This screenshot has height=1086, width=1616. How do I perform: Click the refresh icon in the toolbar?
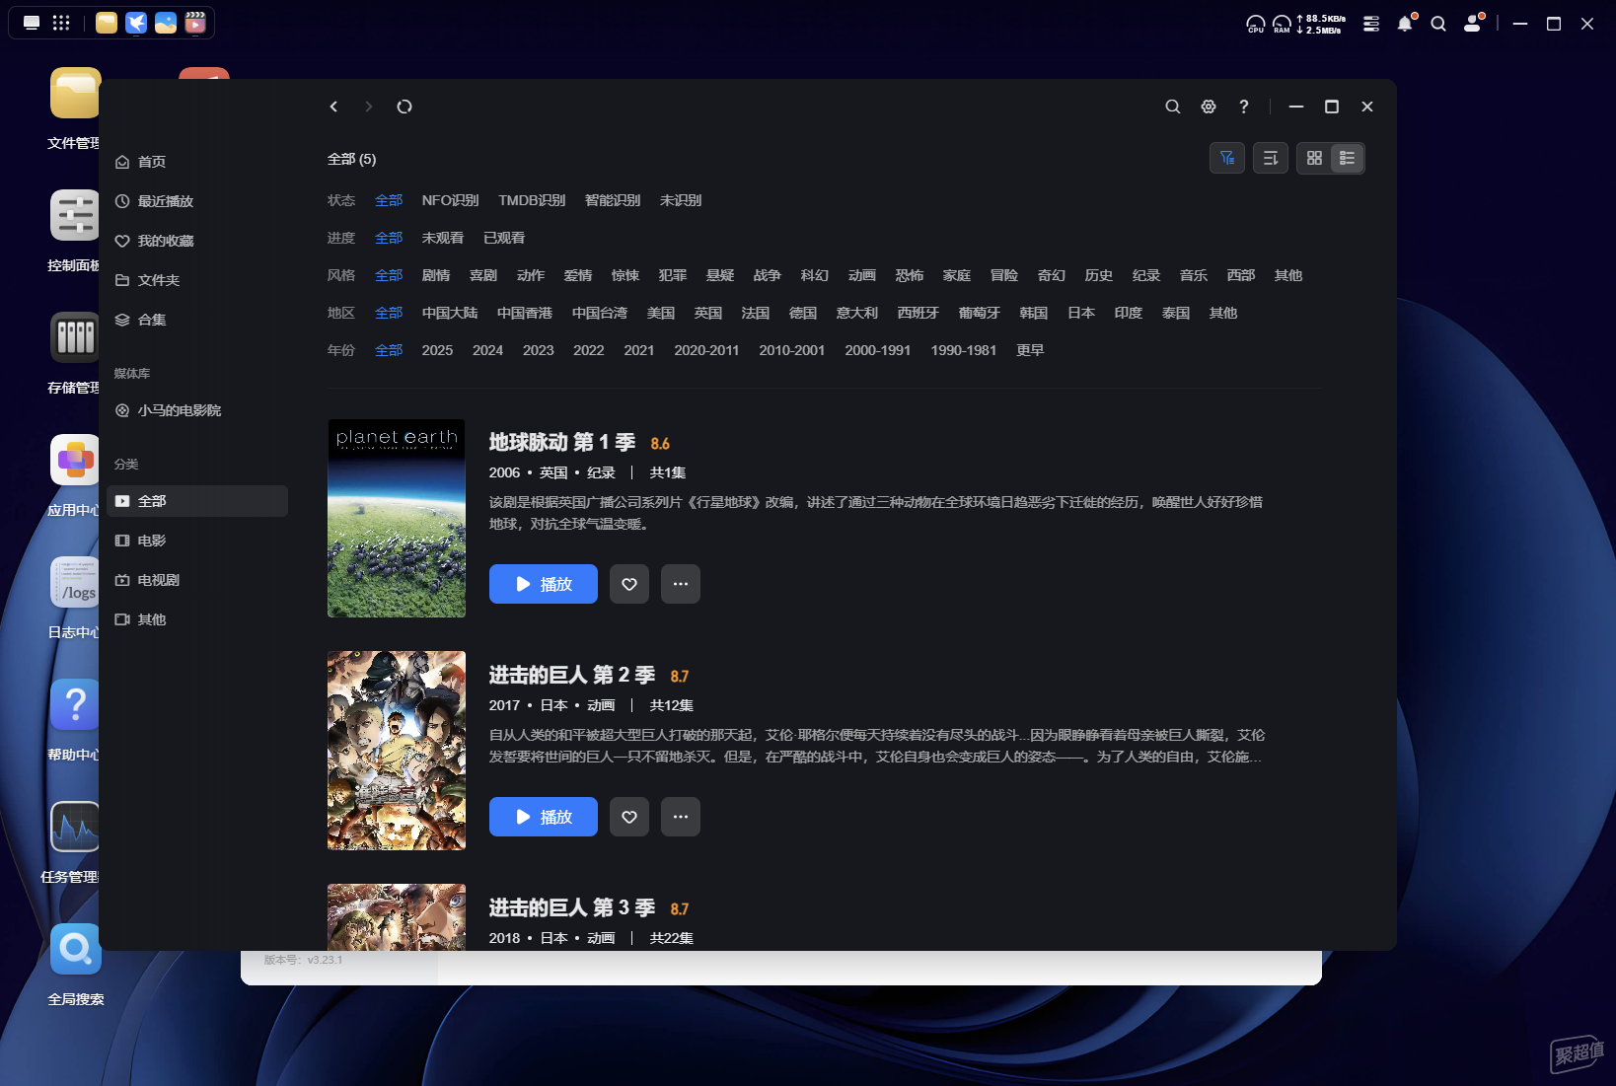(x=404, y=107)
